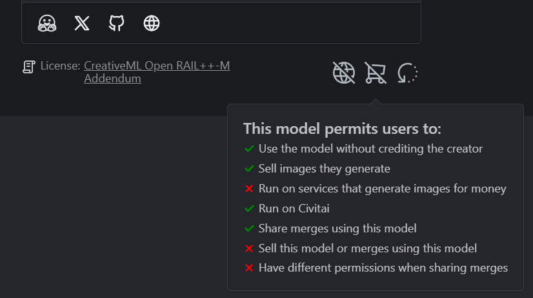This screenshot has height=298, width=533.
Task: Click "Have different permissions when sharing merges" text
Action: click(x=383, y=268)
